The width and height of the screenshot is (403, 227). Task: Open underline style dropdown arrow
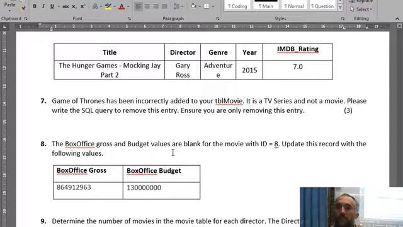(59, 6)
